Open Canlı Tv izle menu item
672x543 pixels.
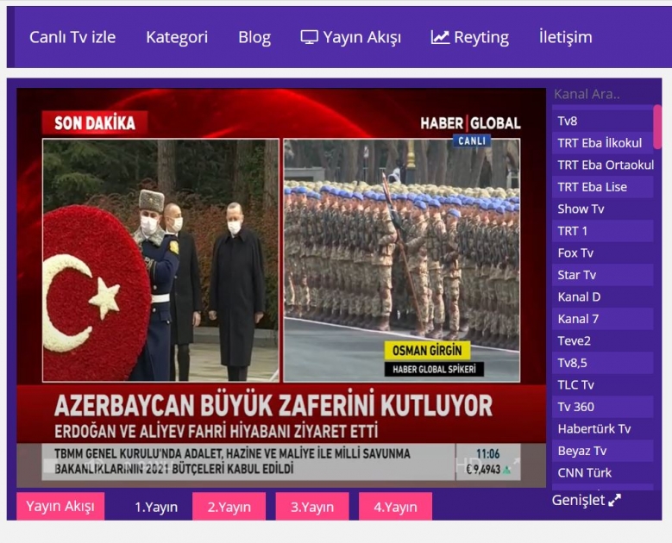tap(72, 37)
